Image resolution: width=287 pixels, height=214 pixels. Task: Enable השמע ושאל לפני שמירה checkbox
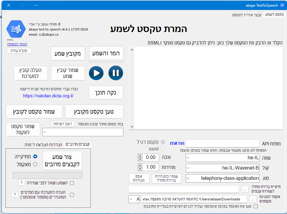tap(72, 183)
